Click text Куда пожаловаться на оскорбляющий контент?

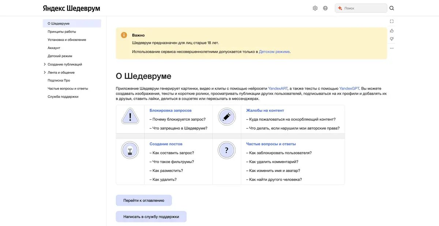click(x=292, y=119)
